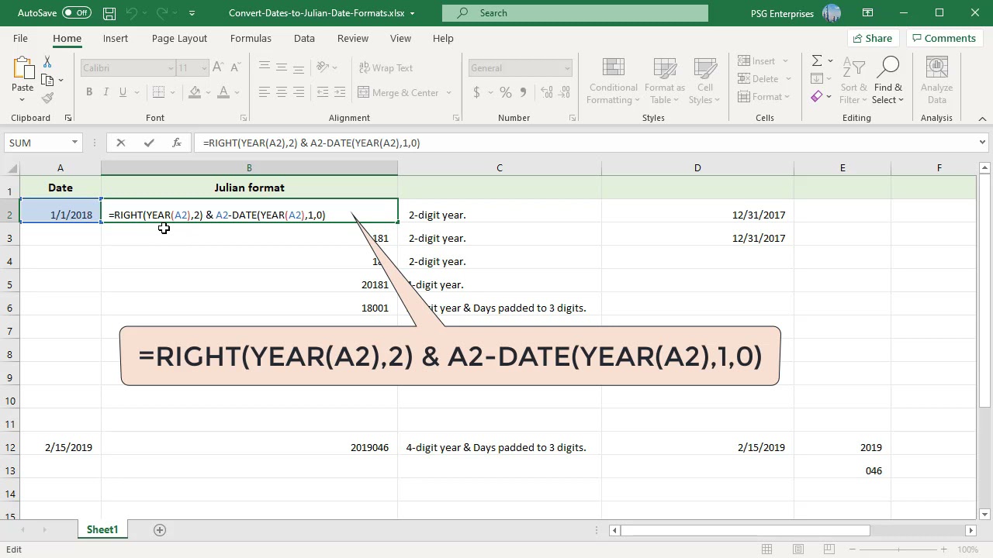Toggle the AutoSave switch
993x558 pixels.
coord(76,13)
